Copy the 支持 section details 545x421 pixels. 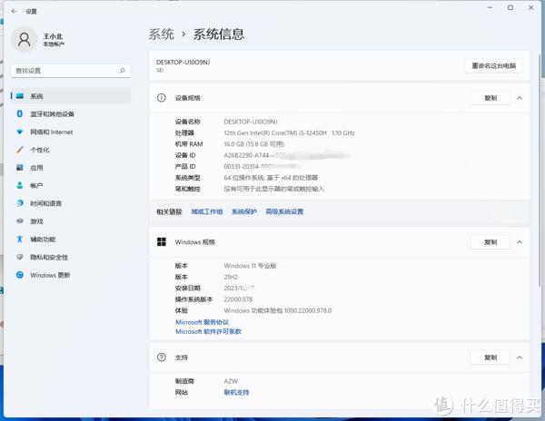click(490, 357)
